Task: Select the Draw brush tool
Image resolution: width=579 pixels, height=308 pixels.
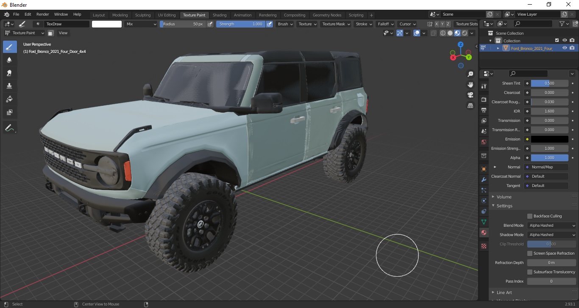Action: [x=10, y=47]
